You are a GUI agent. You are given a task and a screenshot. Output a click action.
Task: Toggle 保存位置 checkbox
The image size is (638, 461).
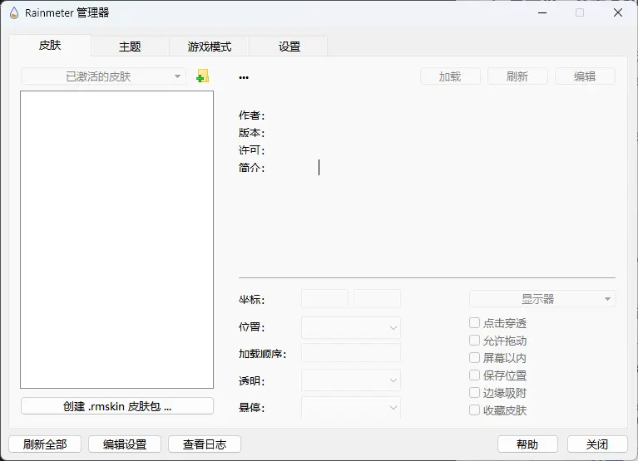[474, 375]
